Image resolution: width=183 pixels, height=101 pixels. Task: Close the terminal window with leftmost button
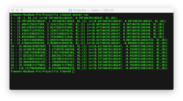13,10
